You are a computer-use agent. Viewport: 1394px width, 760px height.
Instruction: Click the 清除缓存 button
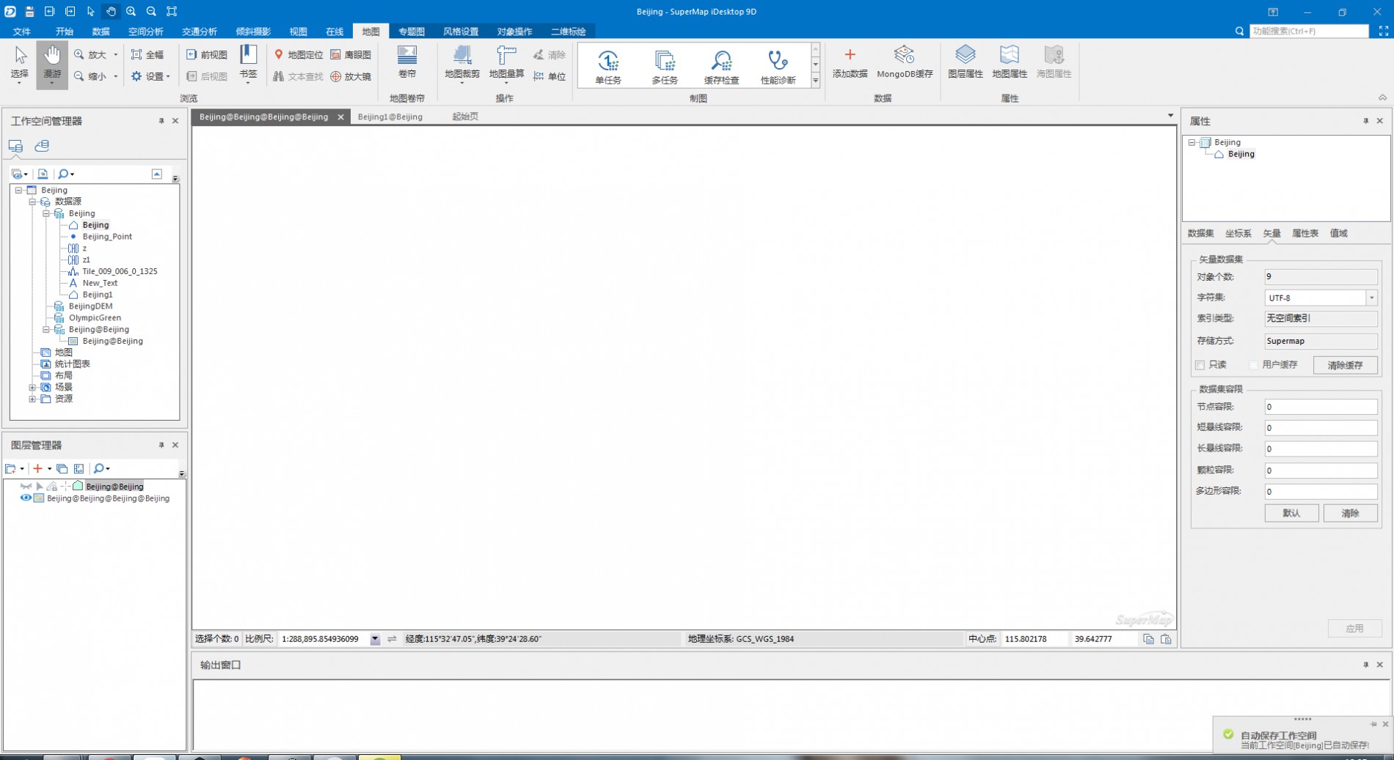(x=1345, y=365)
